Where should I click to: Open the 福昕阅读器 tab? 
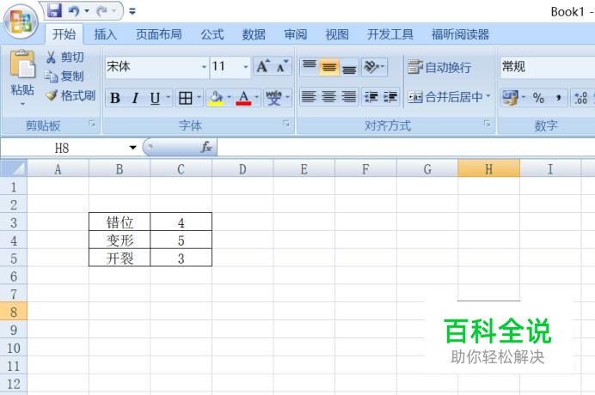pyautogui.click(x=460, y=34)
